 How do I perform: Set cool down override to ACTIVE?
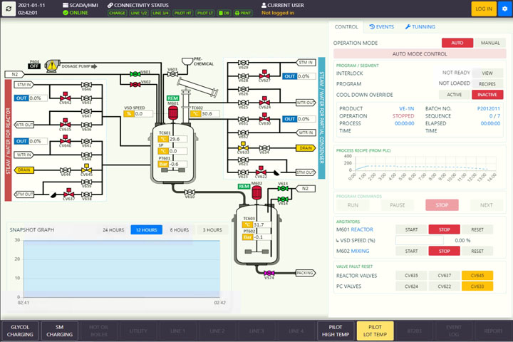point(454,94)
